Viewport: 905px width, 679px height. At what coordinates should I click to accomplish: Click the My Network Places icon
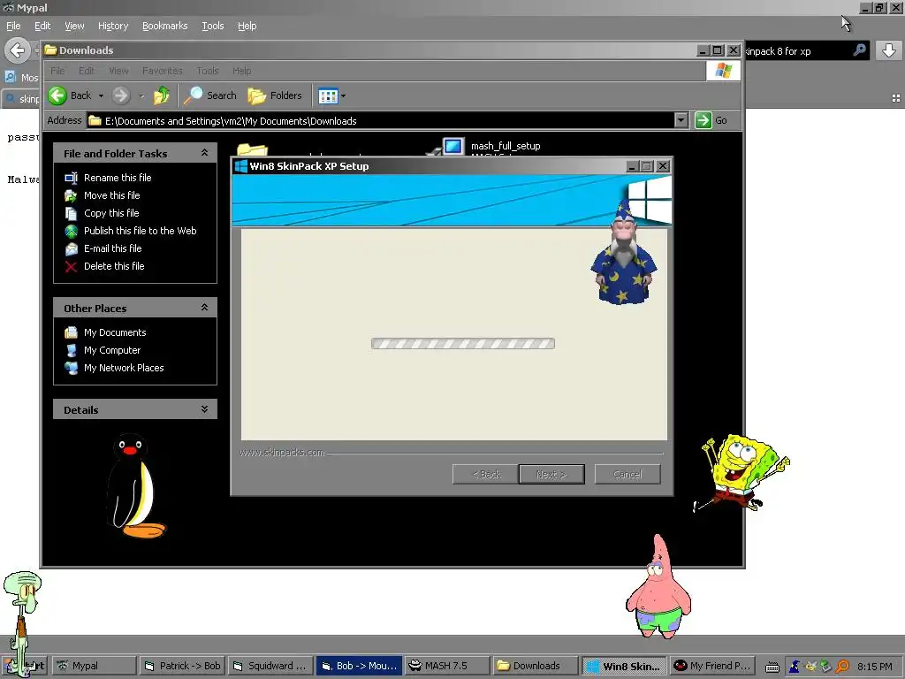coord(71,368)
